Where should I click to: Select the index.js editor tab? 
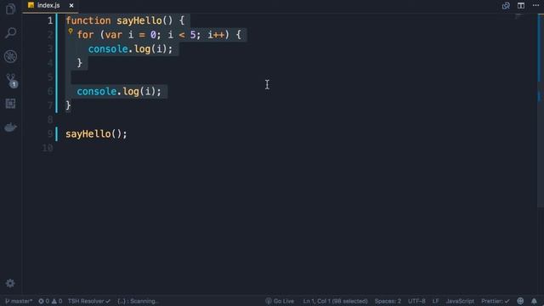coord(50,6)
